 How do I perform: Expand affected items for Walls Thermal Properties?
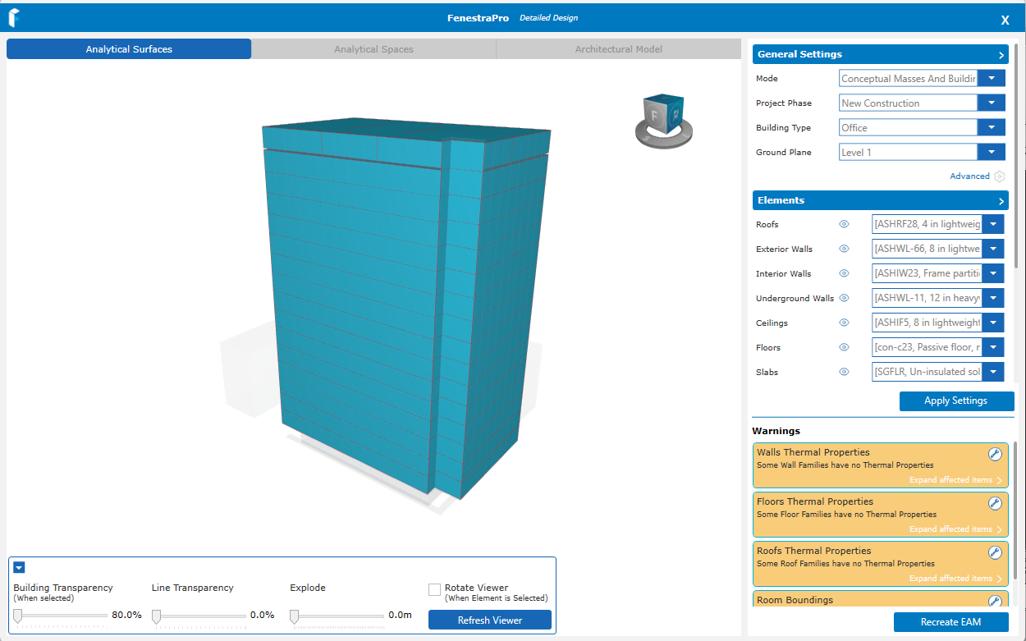pos(955,480)
